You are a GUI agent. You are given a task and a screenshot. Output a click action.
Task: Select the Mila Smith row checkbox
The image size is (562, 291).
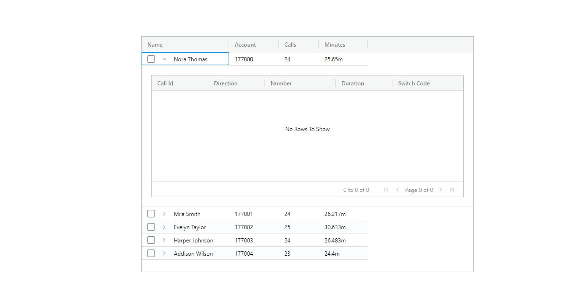pos(151,213)
